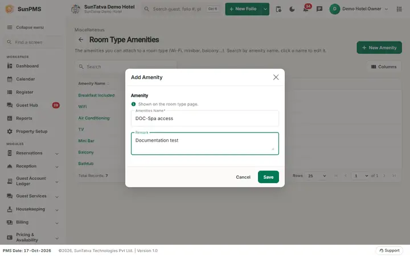Open the chat messages icon
The height and width of the screenshot is (256, 410).
[x=319, y=9]
